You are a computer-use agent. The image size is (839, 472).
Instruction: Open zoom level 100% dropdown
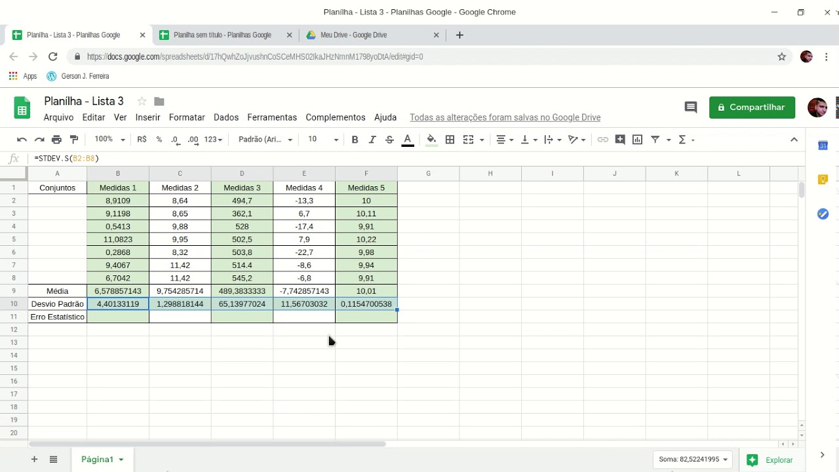(x=109, y=140)
